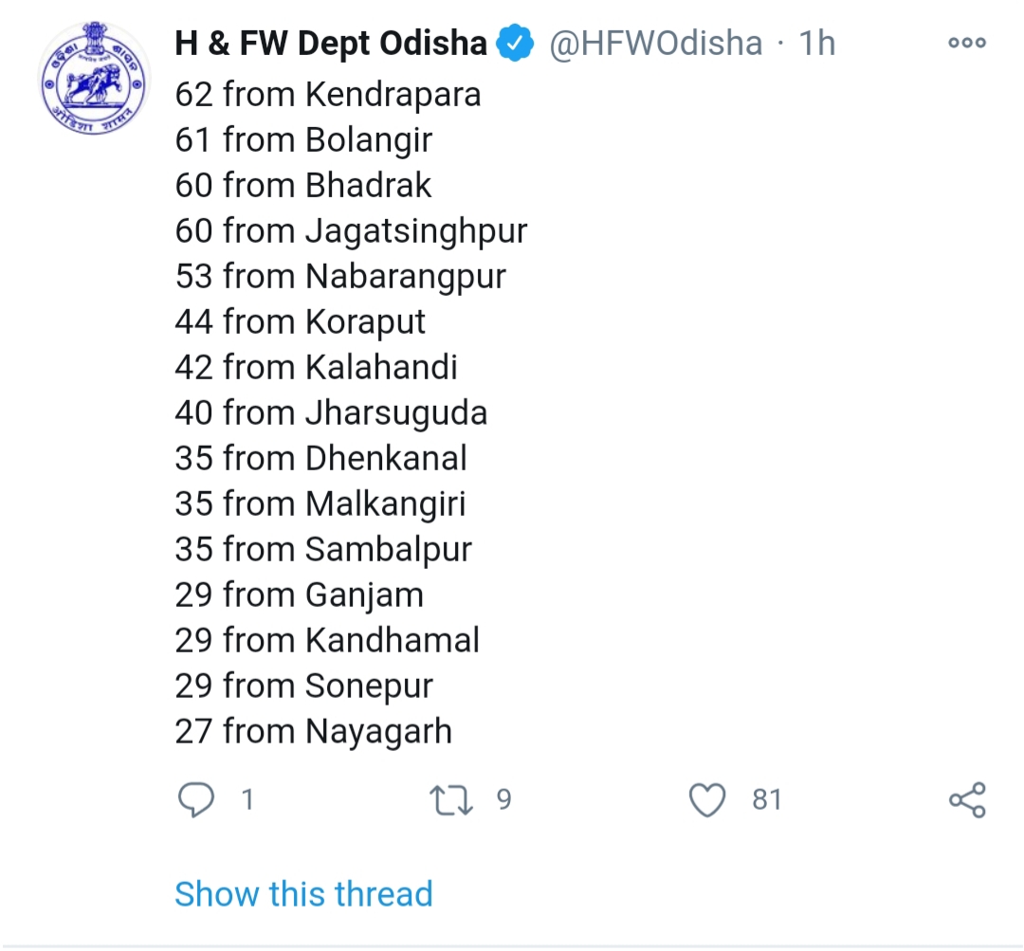
Task: Click the line "29 from Kandhamal"
Action: point(327,641)
